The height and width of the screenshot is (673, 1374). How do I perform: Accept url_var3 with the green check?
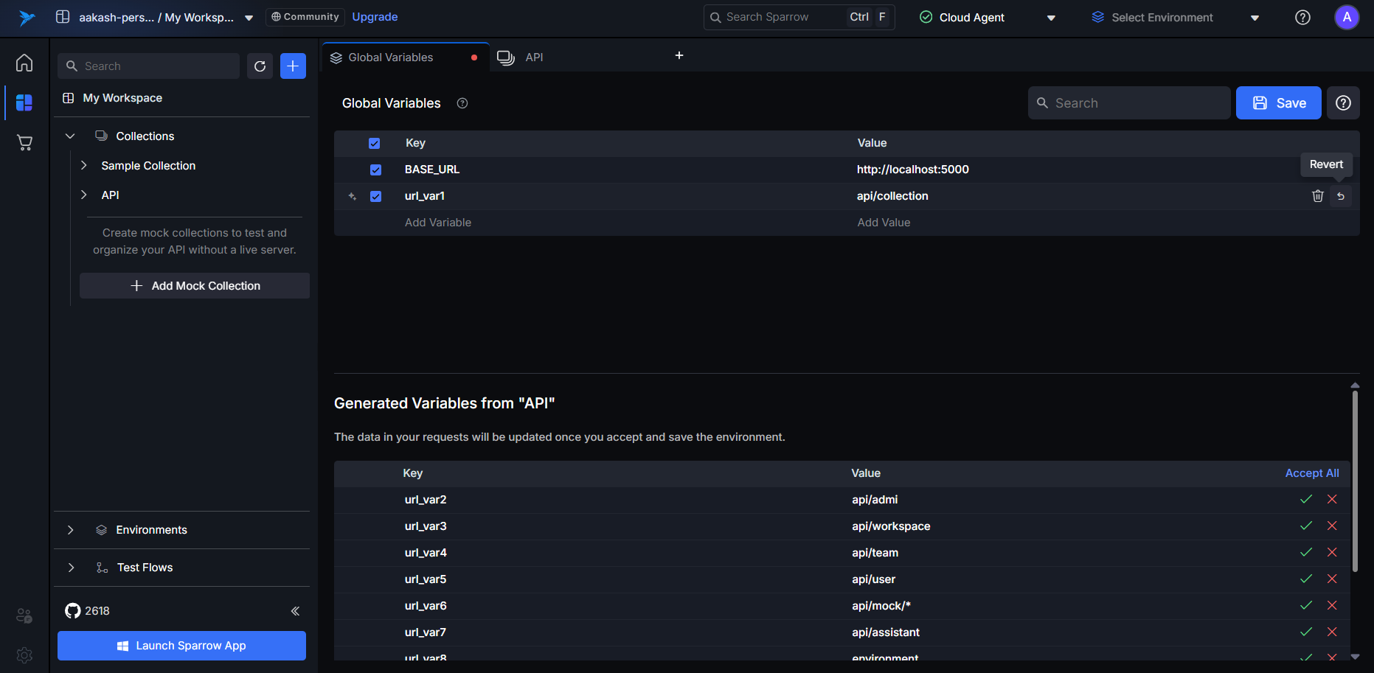coord(1306,526)
